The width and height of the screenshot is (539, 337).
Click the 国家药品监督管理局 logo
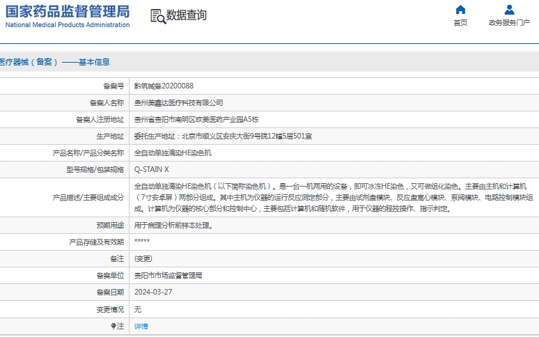(68, 11)
